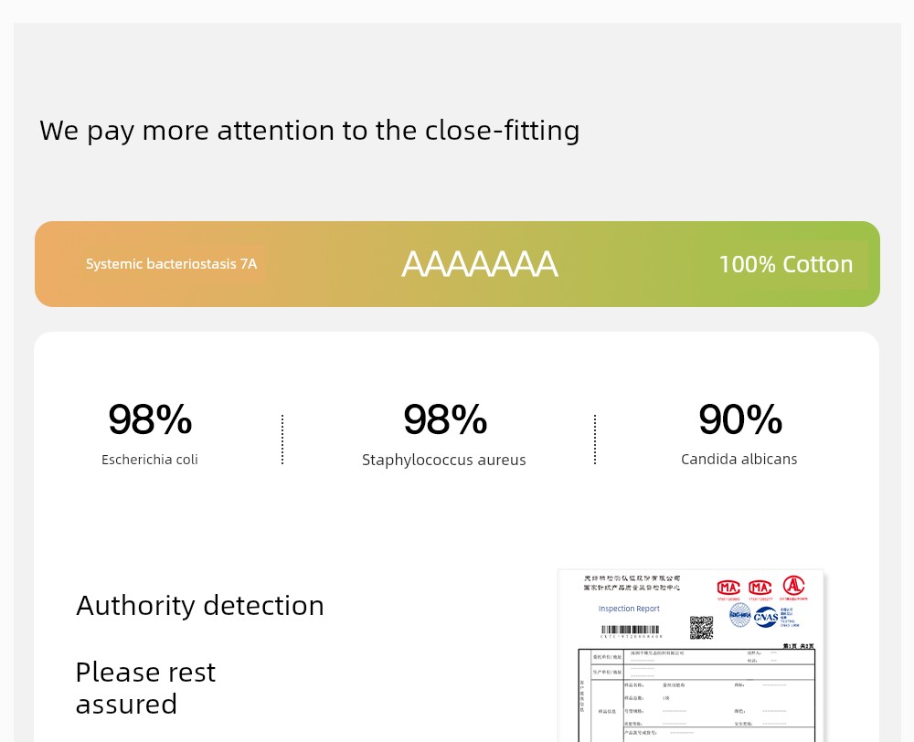Screen dimensions: 914x742
Task: Select the Systemic bacteriostasis 7A label
Action: pos(171,264)
